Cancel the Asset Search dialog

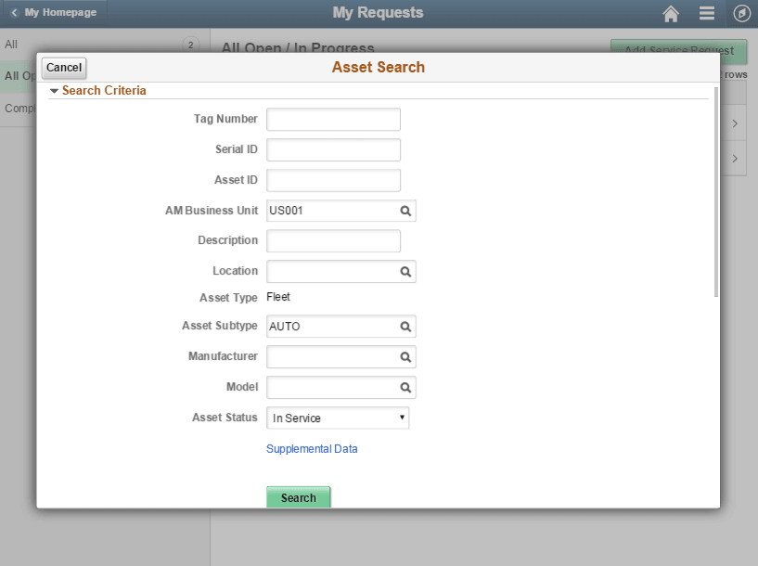[x=63, y=67]
